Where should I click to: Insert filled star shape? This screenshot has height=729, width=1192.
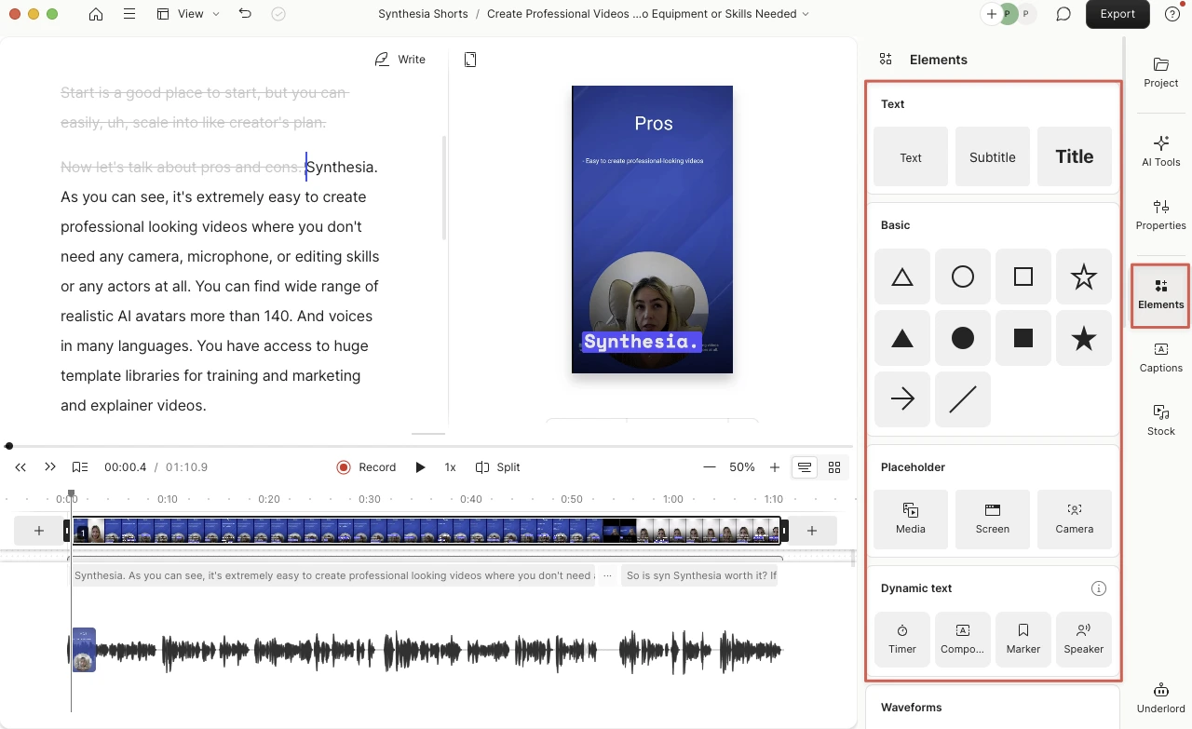[x=1084, y=338]
